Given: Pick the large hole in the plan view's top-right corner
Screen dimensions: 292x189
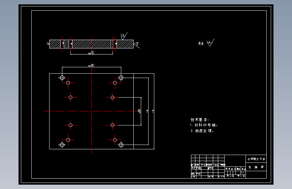Looking at the screenshot, I should (x=121, y=78).
